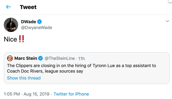
Task: Open "Show this thread" link
Action: 24,78
